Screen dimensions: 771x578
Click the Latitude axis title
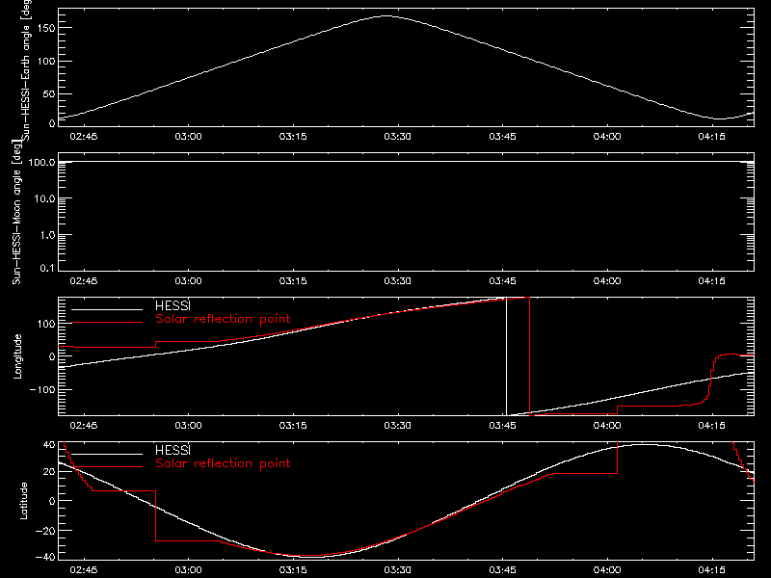(23, 501)
